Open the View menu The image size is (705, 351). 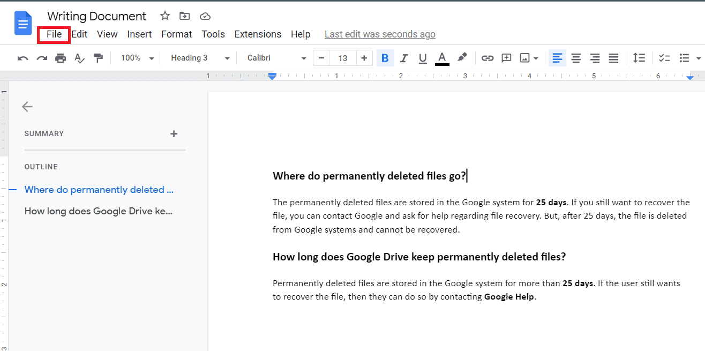click(x=107, y=34)
